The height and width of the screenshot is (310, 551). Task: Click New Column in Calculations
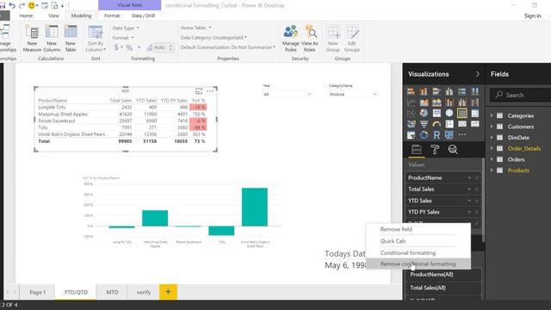click(x=52, y=39)
